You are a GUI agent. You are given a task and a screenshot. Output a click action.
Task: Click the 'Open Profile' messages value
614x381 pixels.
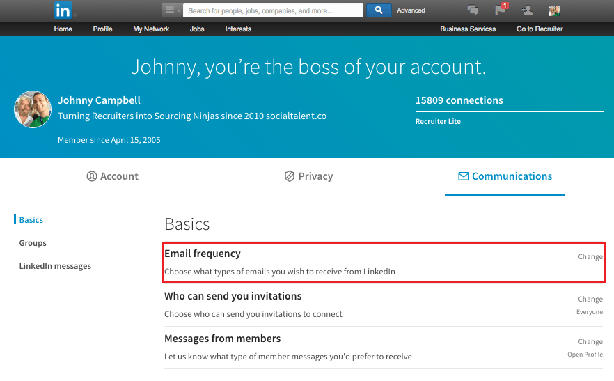coord(585,355)
